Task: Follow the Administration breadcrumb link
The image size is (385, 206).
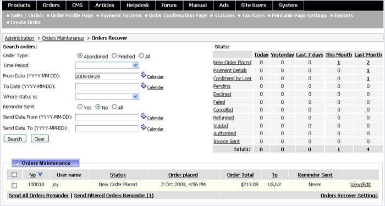Action: [x=19, y=38]
